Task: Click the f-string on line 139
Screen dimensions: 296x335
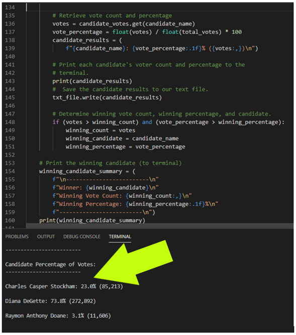Action: [162, 49]
